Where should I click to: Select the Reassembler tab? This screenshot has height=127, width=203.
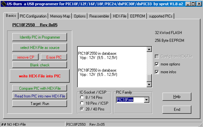99,16
